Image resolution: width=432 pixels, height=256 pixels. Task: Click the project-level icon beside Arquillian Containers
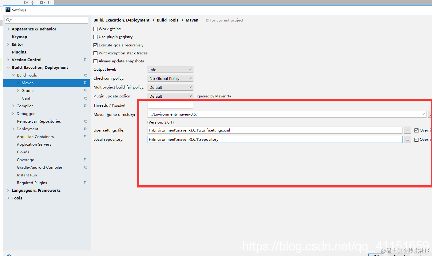[85, 137]
